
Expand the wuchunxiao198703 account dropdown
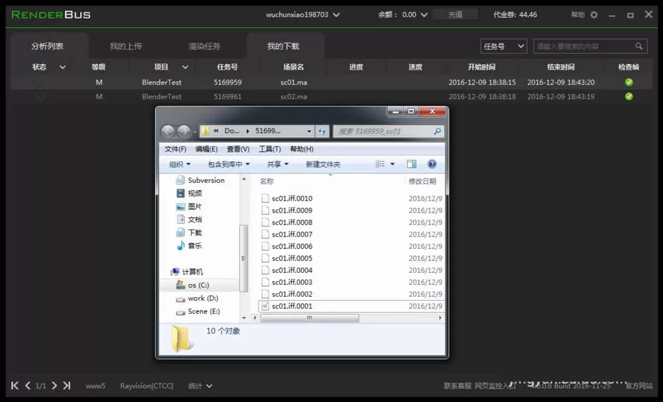(x=336, y=15)
